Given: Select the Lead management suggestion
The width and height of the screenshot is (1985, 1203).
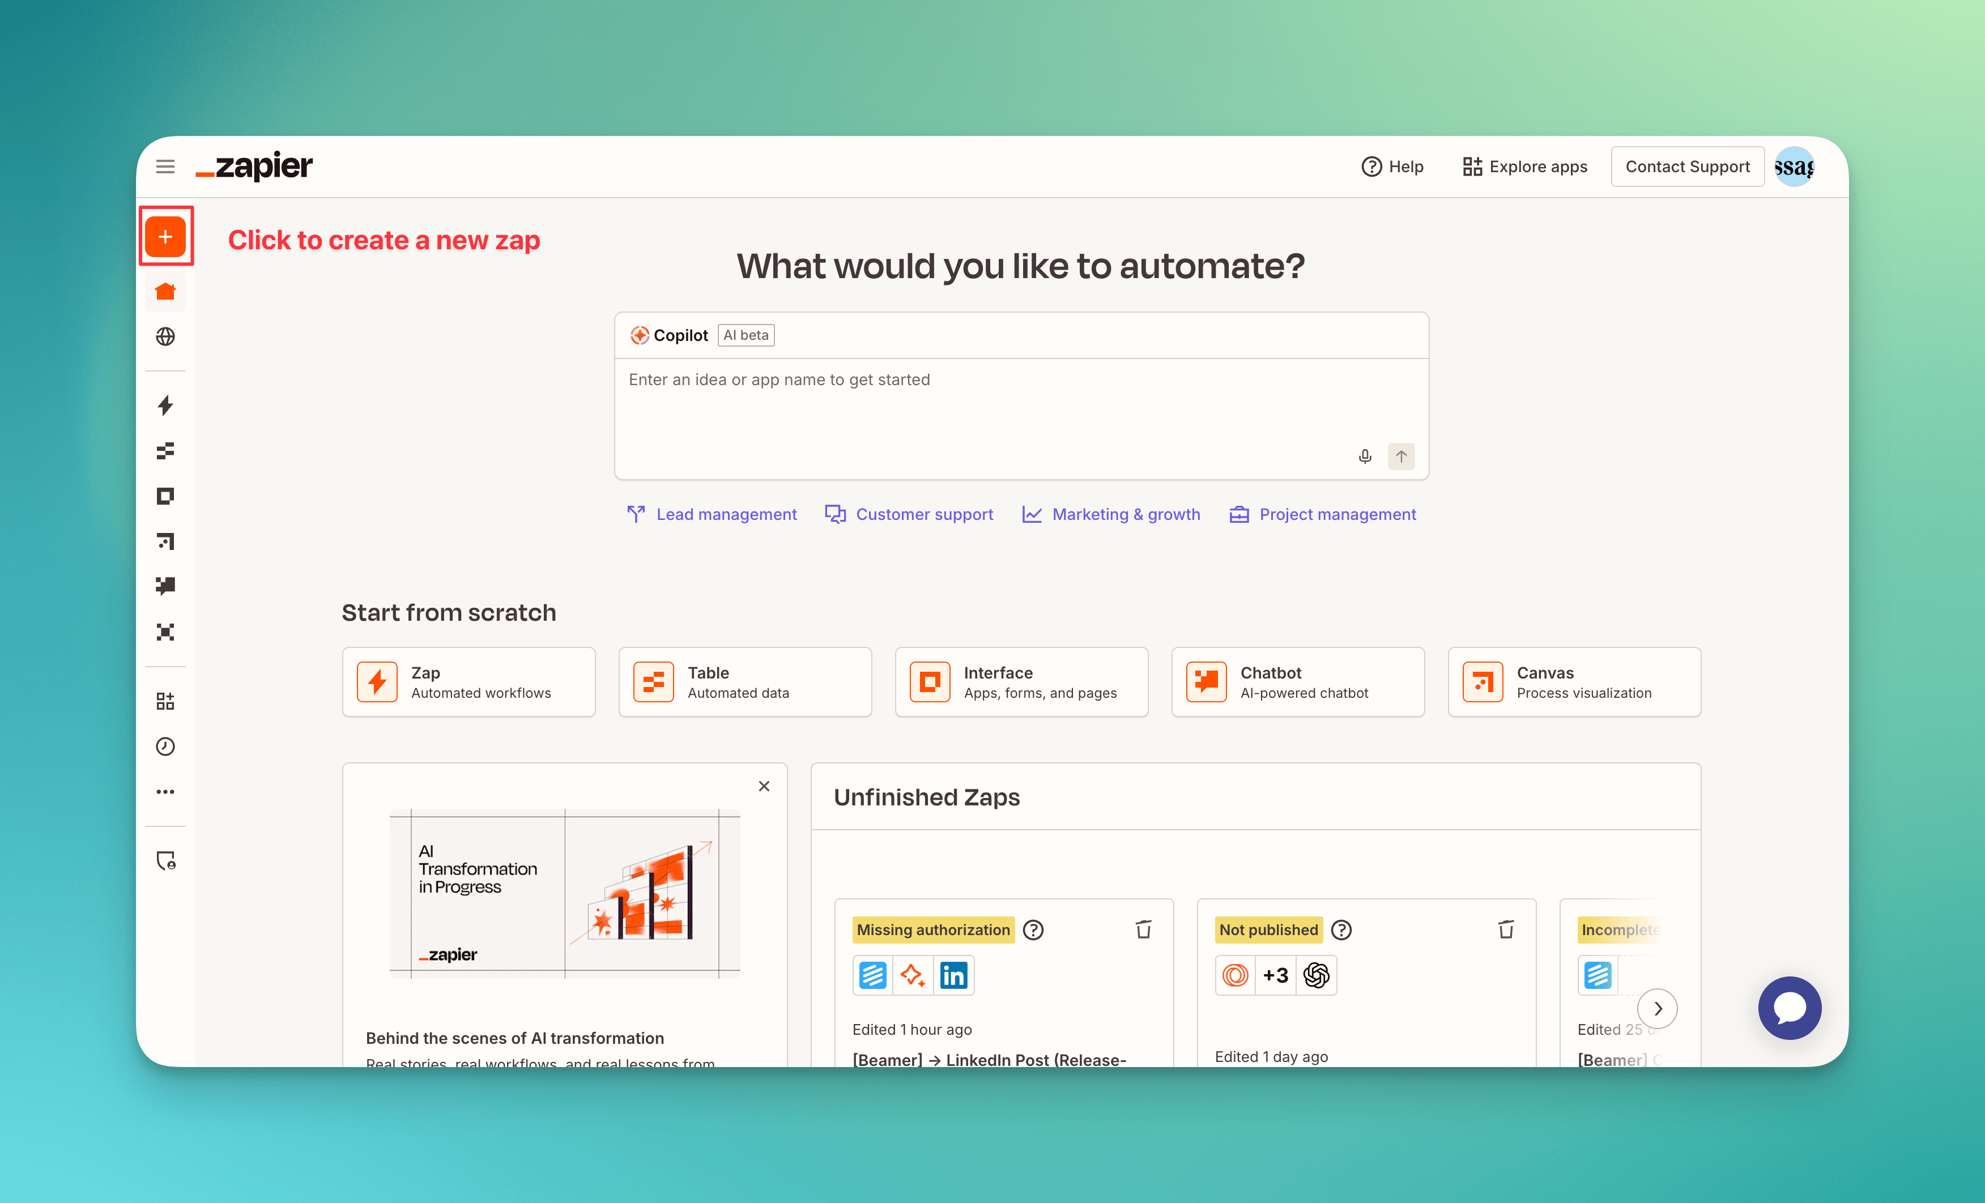Looking at the screenshot, I should point(712,514).
